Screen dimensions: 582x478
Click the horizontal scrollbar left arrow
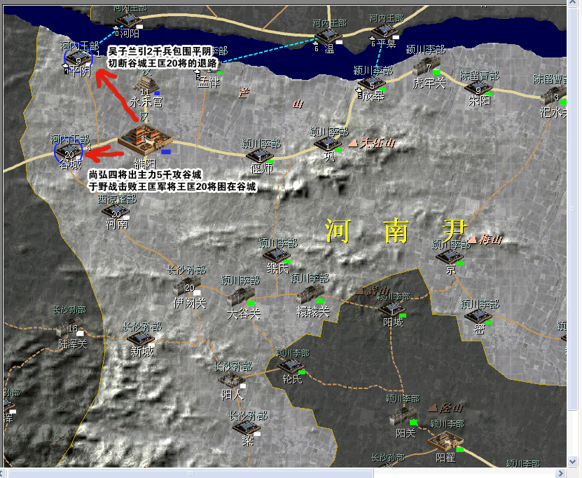[x=3, y=473]
